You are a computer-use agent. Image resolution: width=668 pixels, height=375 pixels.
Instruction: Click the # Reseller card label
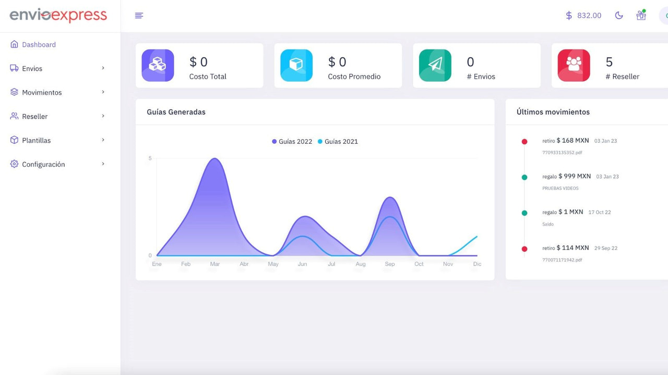tap(623, 77)
